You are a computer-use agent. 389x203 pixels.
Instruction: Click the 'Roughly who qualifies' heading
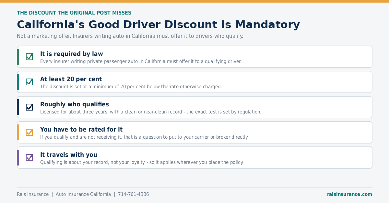[x=75, y=104]
